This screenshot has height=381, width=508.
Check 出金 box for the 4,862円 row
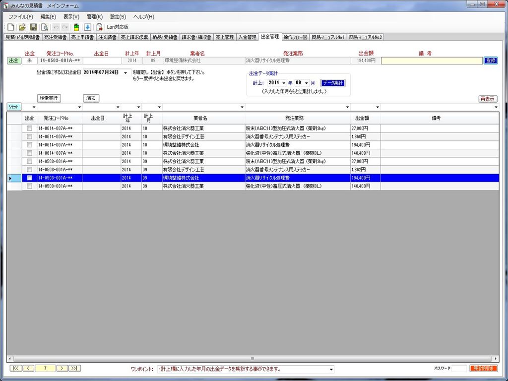click(x=29, y=170)
